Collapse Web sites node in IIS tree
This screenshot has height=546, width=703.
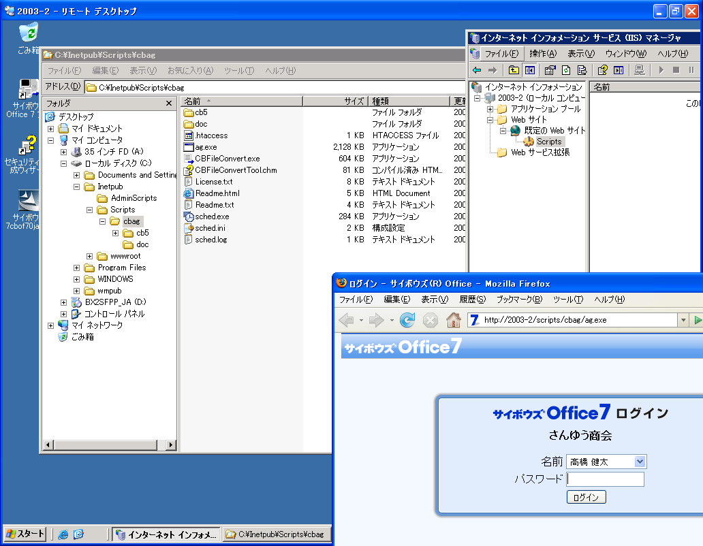coord(490,120)
